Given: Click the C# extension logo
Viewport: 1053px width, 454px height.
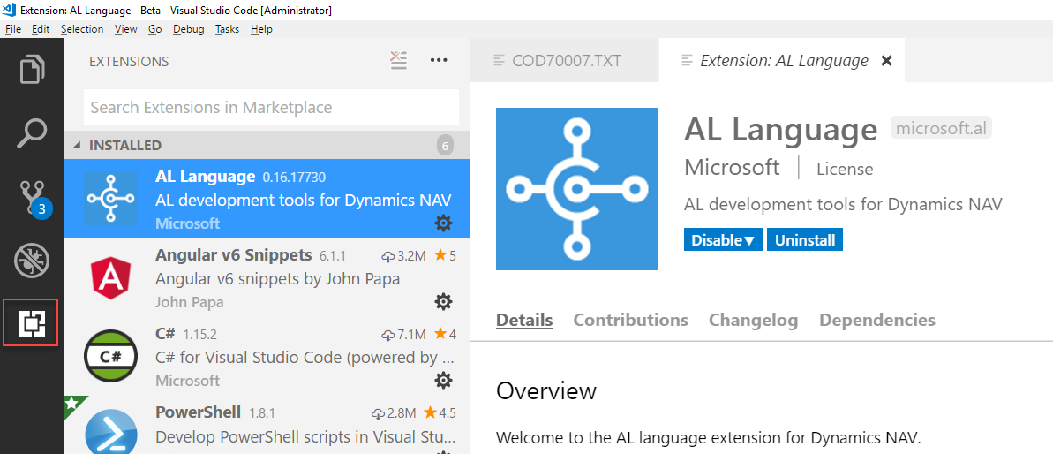Looking at the screenshot, I should (x=111, y=356).
